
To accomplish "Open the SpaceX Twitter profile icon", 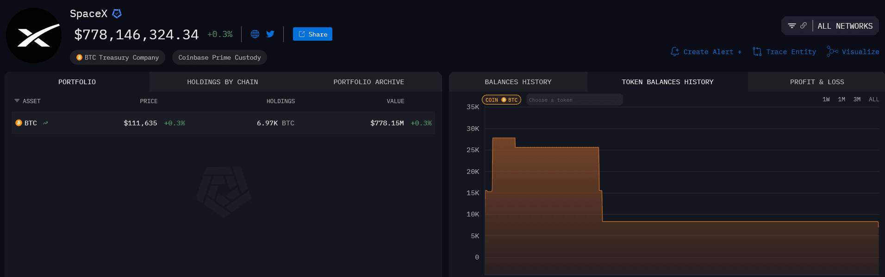I will [270, 34].
